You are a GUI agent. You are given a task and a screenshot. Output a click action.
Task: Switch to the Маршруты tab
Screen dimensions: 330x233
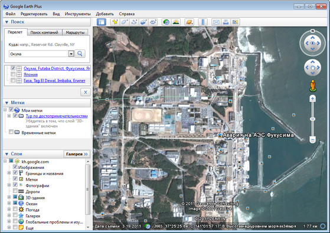(75, 32)
